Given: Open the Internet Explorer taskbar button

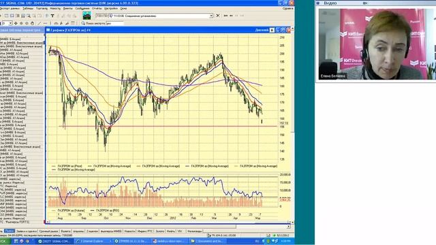Looking at the screenshot, I should pos(93,241).
